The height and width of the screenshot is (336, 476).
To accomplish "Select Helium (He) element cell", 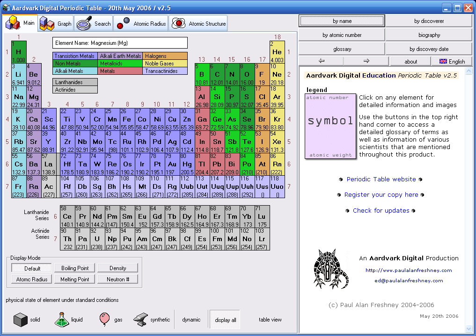I will click(x=277, y=52).
